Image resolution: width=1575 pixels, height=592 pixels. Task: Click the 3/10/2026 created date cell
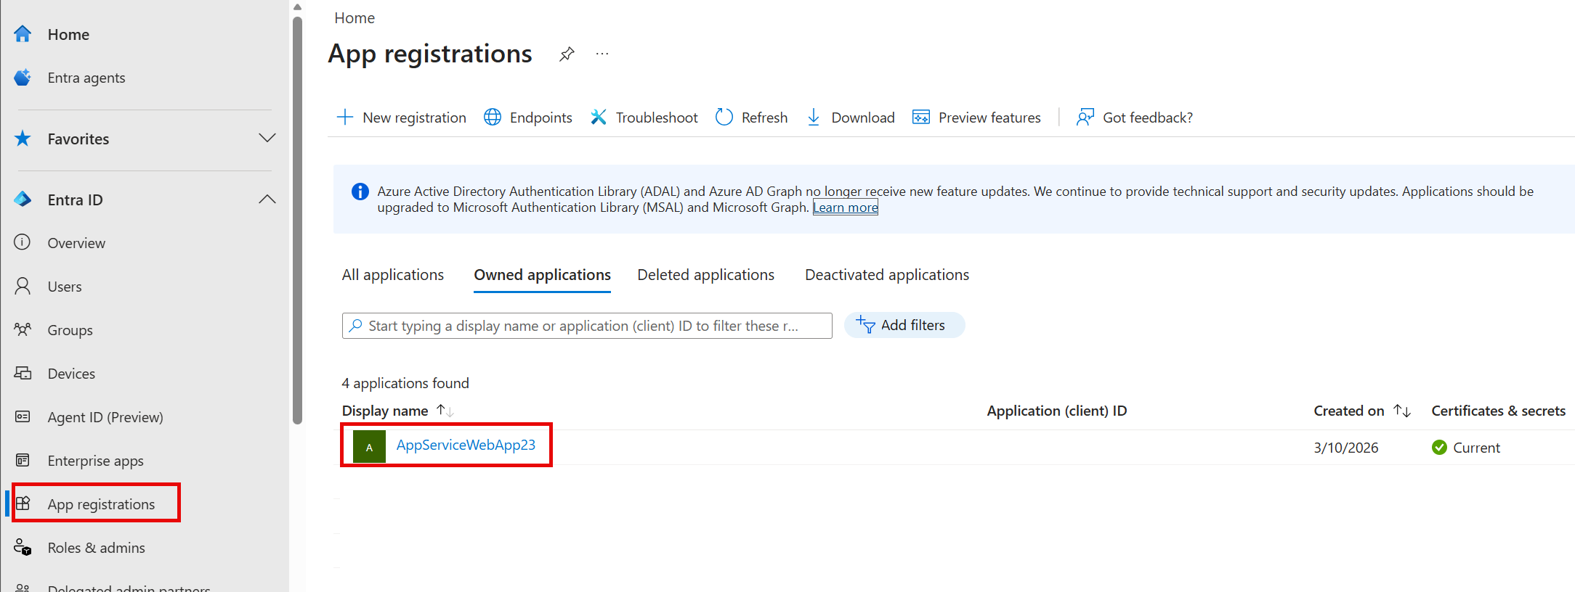[x=1346, y=448]
